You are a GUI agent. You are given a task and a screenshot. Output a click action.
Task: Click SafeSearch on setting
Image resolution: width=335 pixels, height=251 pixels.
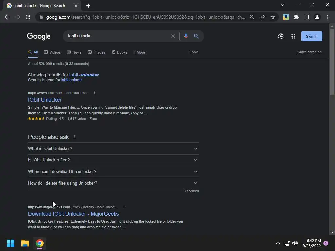coord(309,52)
